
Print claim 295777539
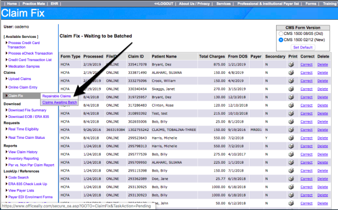coord(291,154)
